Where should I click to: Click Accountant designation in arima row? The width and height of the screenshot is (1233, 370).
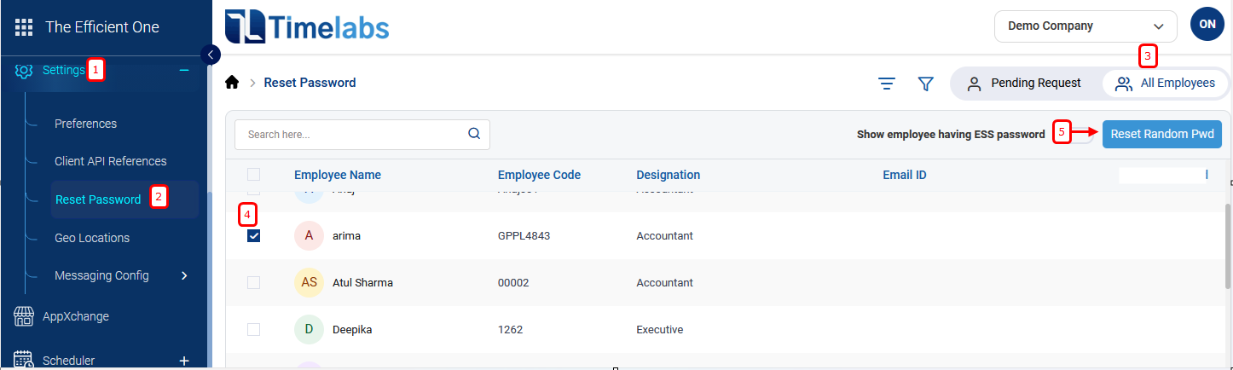coord(664,236)
